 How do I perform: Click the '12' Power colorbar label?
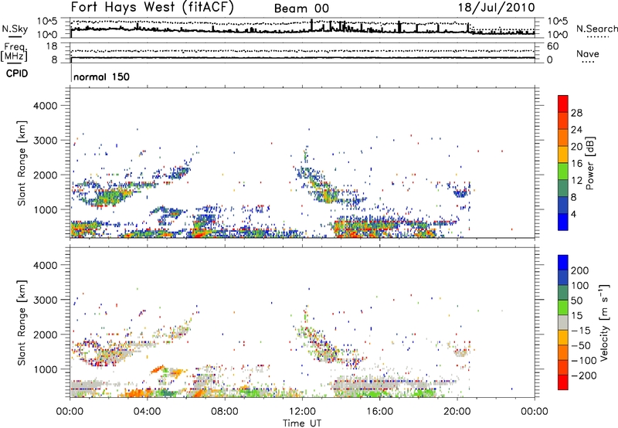(576, 181)
